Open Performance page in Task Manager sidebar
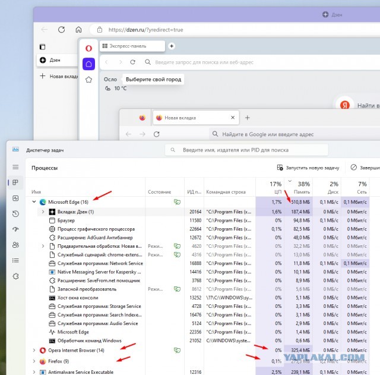The width and height of the screenshot is (380, 375). (15, 198)
